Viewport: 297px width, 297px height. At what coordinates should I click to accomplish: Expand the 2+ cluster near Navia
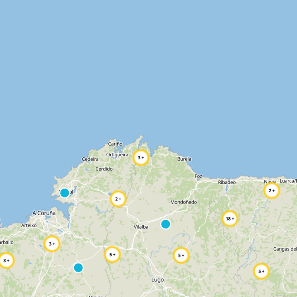point(272,190)
